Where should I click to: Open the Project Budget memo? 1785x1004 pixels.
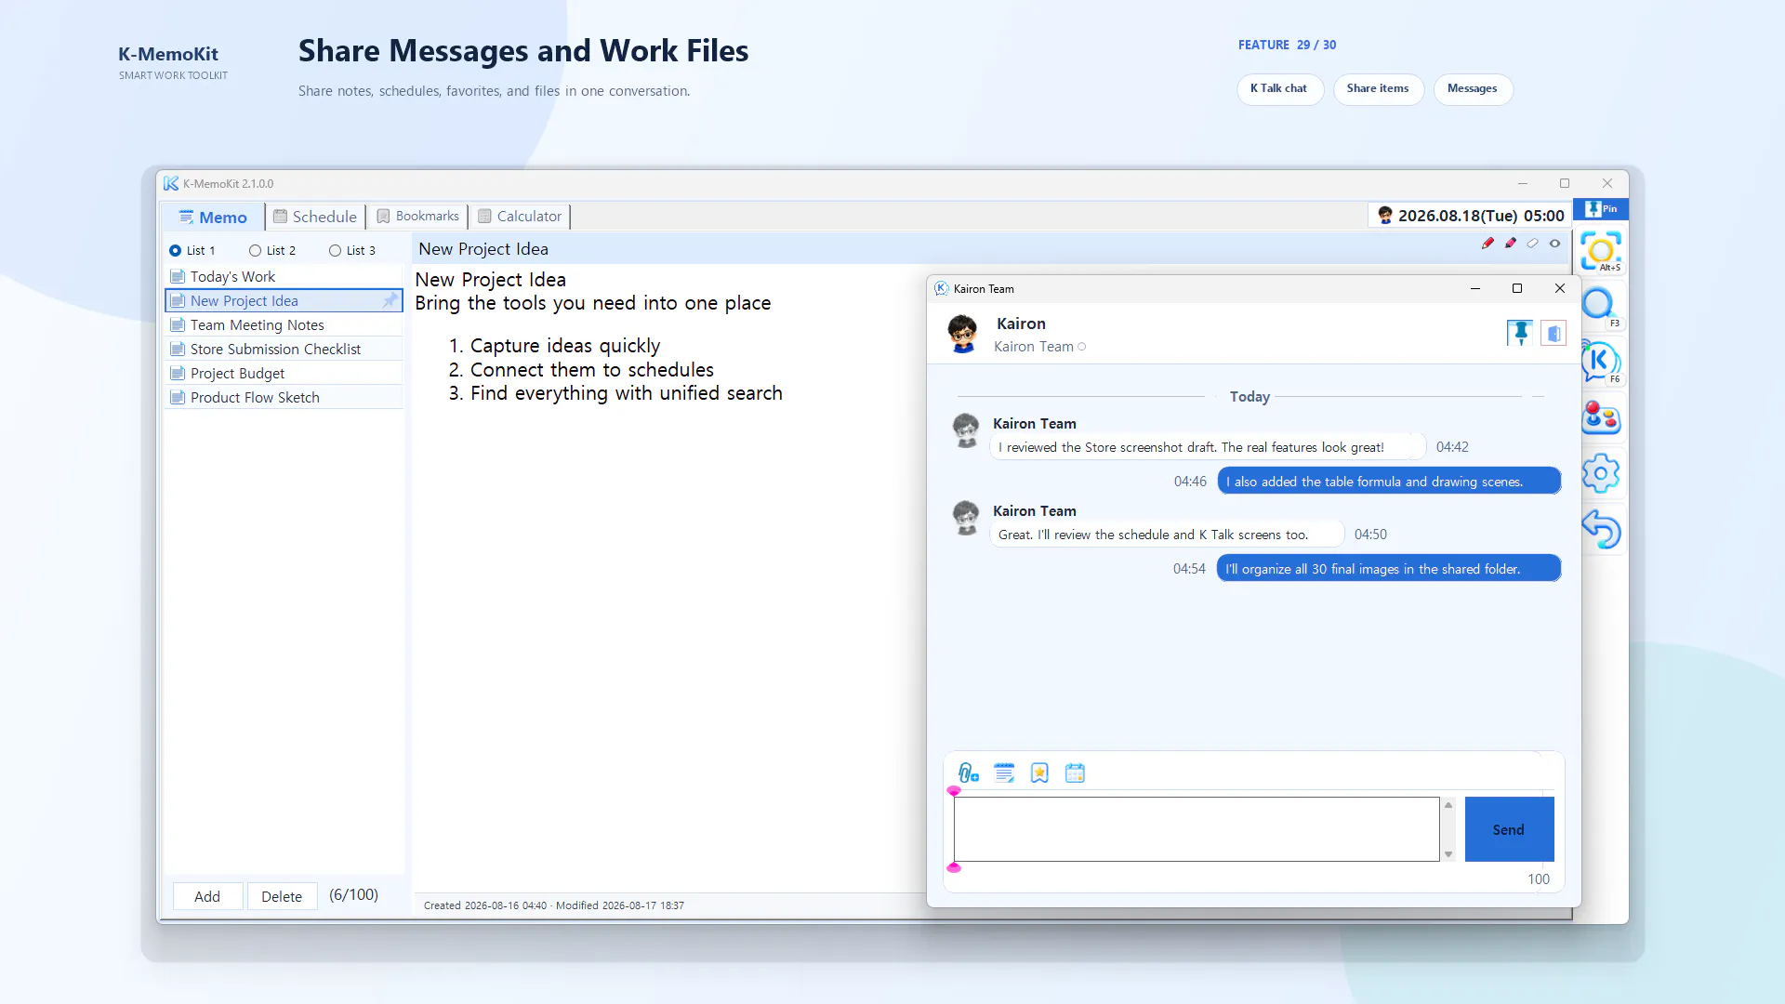(284, 374)
